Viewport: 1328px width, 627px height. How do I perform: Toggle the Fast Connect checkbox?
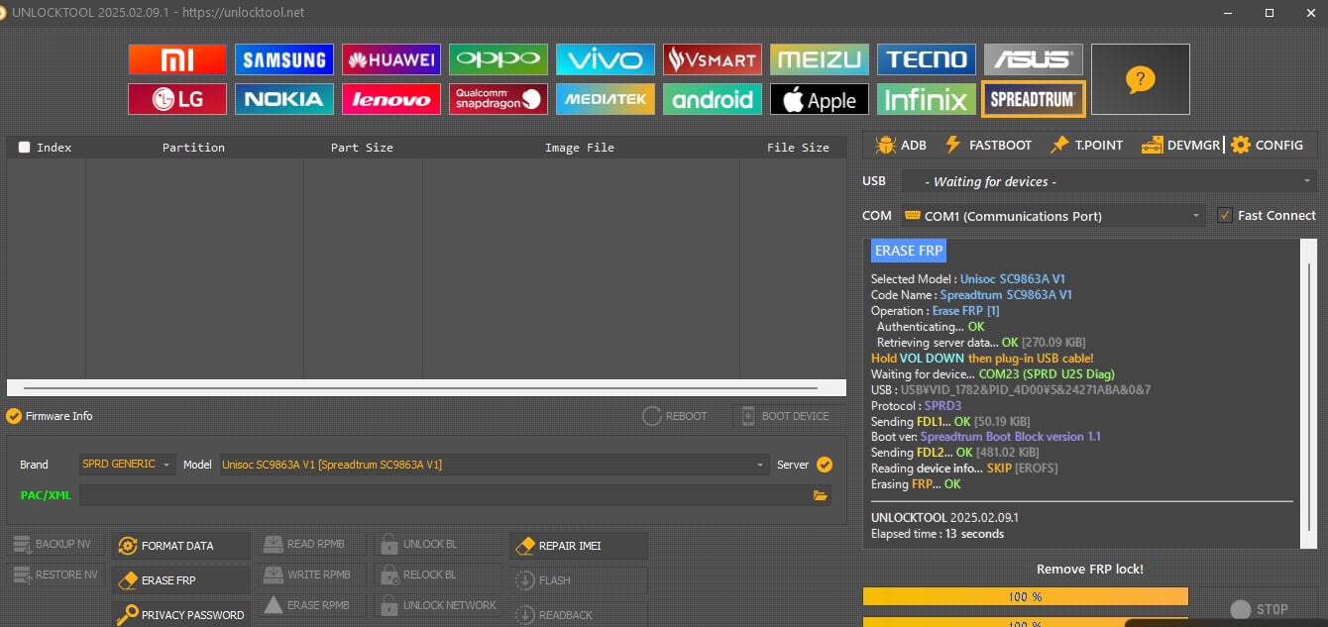click(1225, 215)
